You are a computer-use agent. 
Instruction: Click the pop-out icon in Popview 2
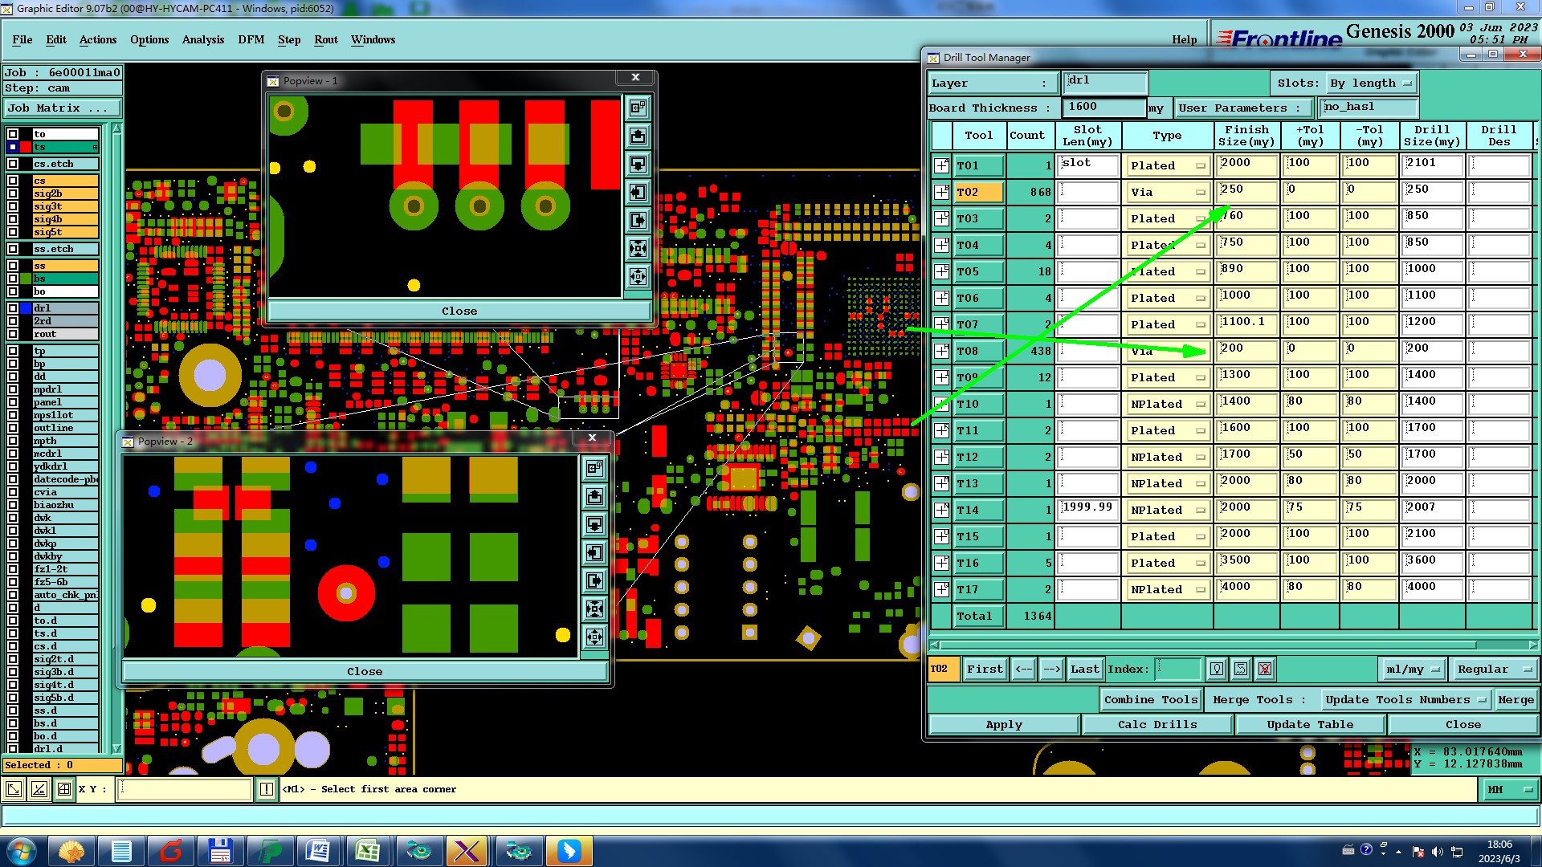pos(594,469)
